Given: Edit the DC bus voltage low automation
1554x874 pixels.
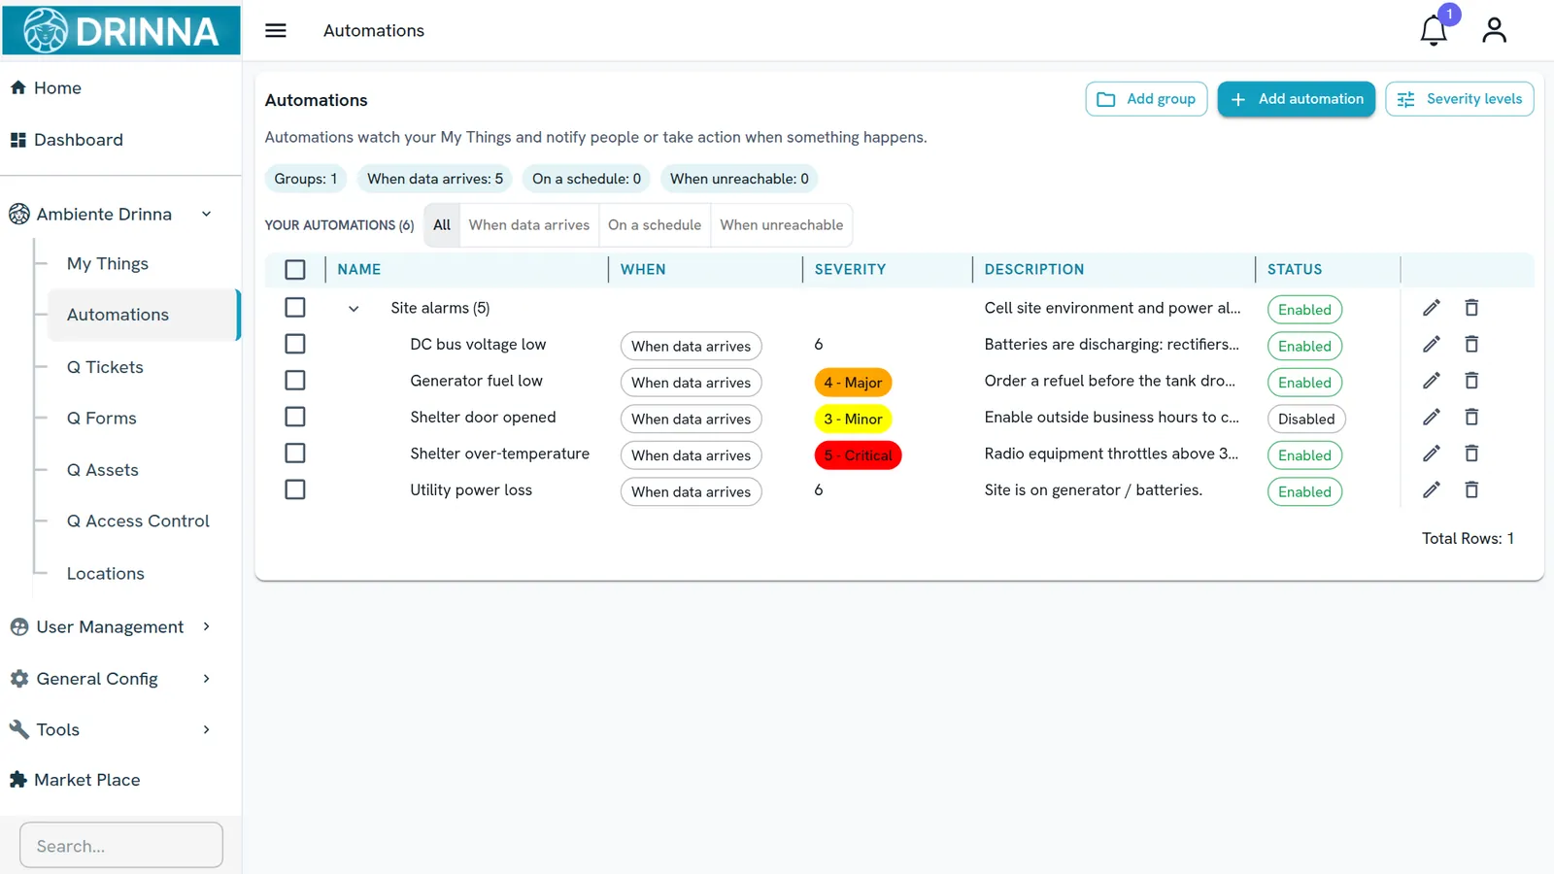Looking at the screenshot, I should tap(1432, 344).
